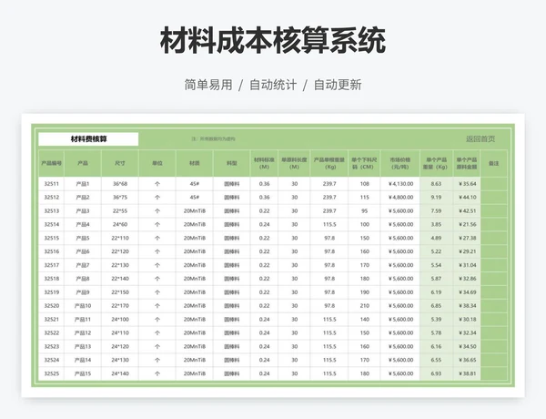Click the 返回首页 link
This screenshot has width=546, height=419.
[480, 139]
